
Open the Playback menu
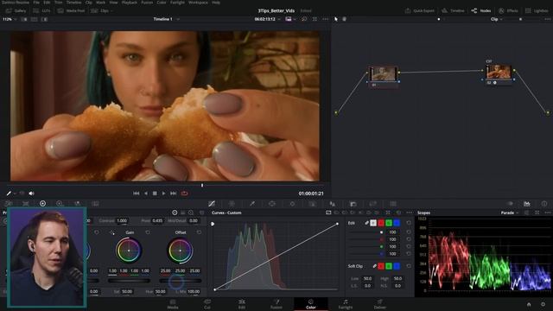pos(130,3)
